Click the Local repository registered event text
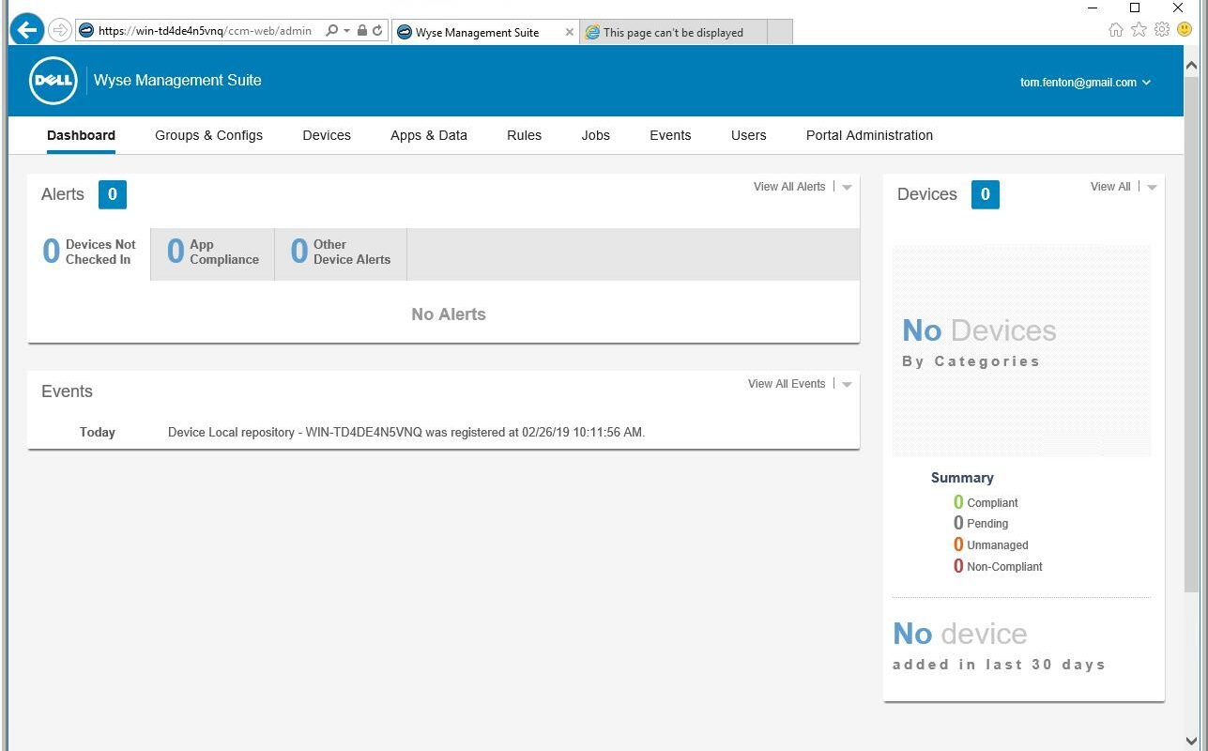1208x751 pixels. point(406,433)
